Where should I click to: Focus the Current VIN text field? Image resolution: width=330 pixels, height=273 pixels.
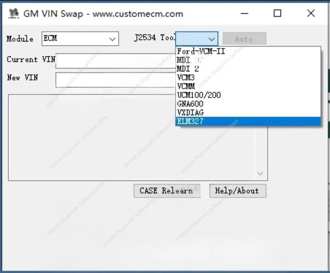pos(116,61)
